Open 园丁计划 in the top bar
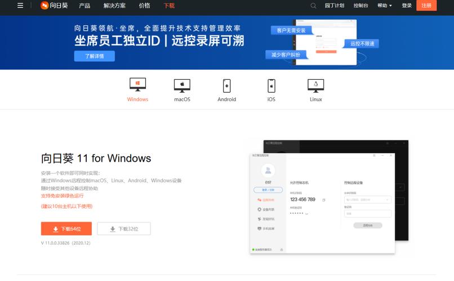This screenshot has height=281, width=454. pyautogui.click(x=335, y=6)
